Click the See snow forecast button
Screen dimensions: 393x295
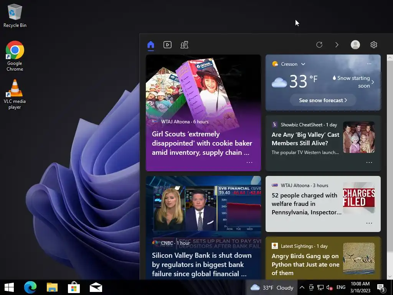[x=323, y=100]
